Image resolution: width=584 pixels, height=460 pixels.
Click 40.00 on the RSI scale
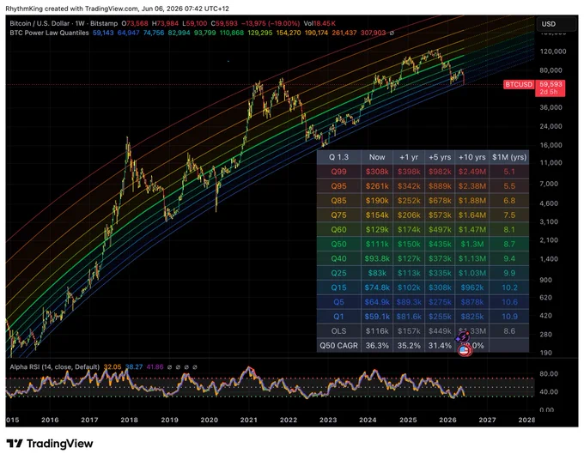pyautogui.click(x=549, y=391)
